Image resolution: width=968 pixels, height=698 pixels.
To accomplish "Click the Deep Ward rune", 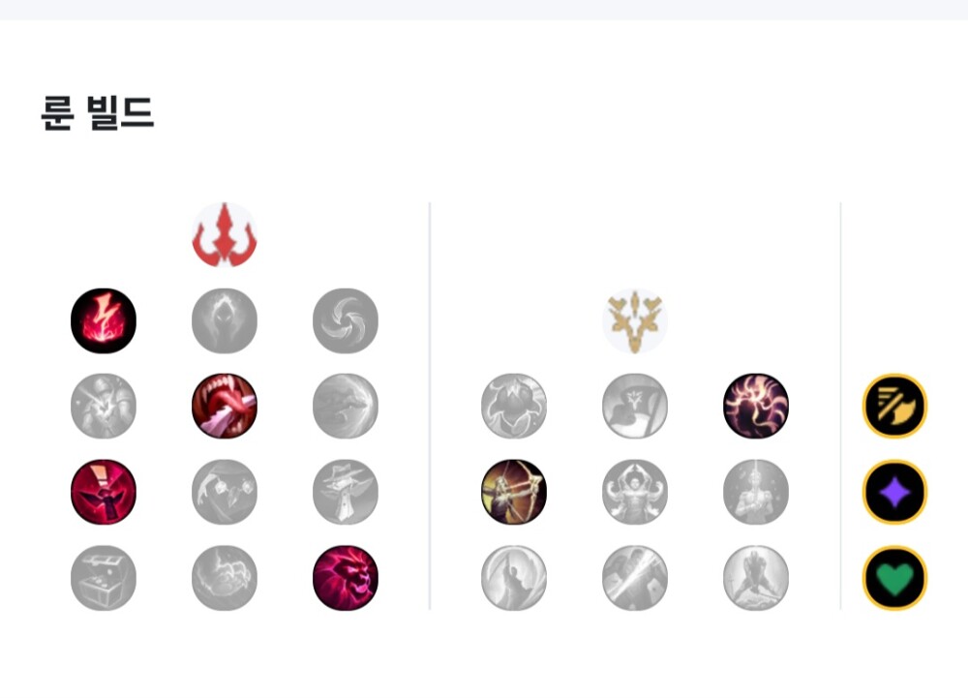I will coord(346,492).
